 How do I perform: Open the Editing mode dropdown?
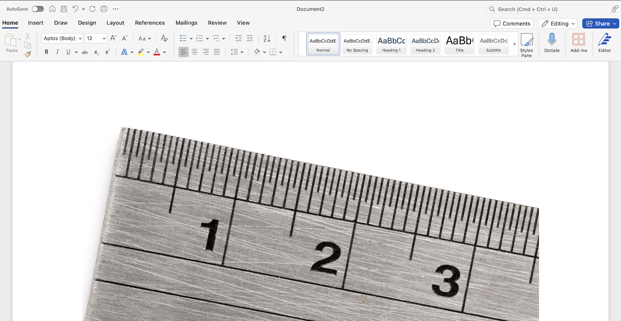tap(558, 23)
